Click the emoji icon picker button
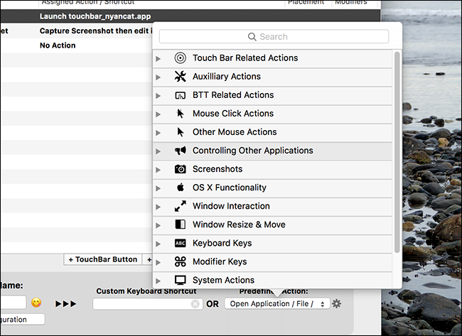 click(36, 303)
